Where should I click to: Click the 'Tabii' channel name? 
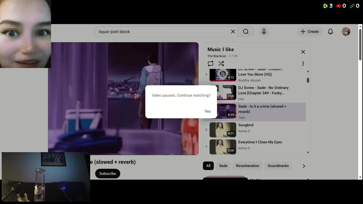pyautogui.click(x=242, y=118)
